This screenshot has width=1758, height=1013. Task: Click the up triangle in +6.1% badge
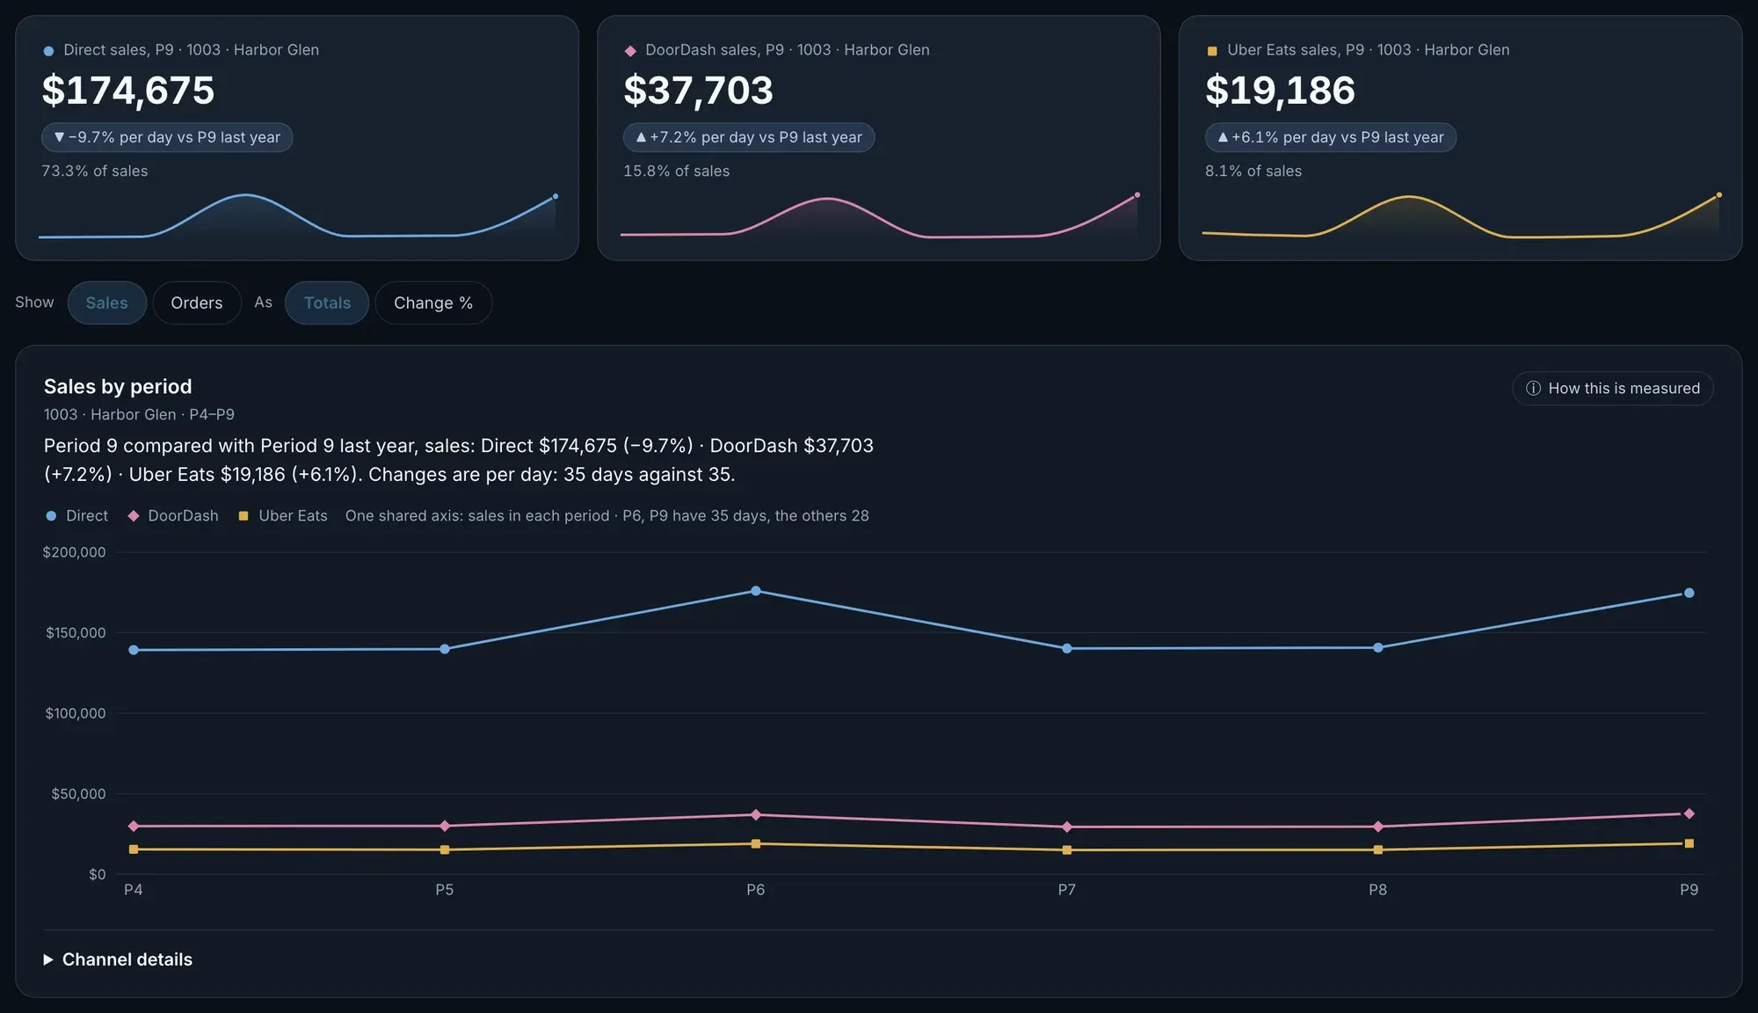click(x=1223, y=137)
